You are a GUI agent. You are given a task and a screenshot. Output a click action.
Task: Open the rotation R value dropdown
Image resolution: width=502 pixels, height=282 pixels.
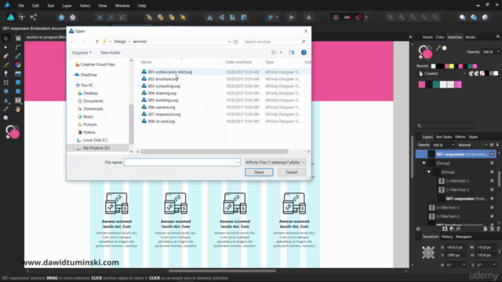pos(464,265)
